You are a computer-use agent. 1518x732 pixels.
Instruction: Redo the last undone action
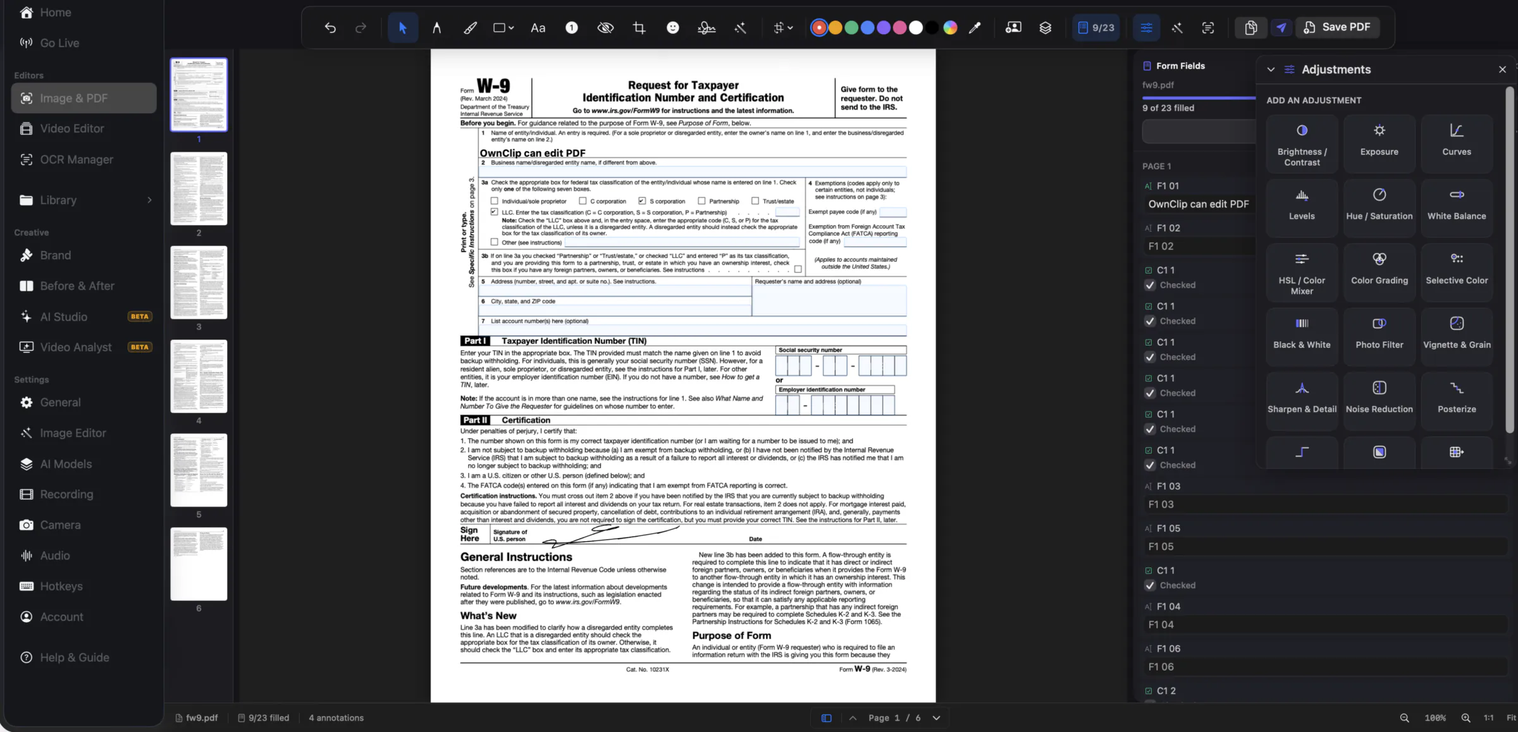[x=361, y=28]
